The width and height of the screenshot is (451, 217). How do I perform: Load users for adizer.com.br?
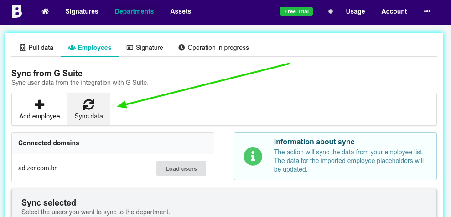(x=181, y=168)
